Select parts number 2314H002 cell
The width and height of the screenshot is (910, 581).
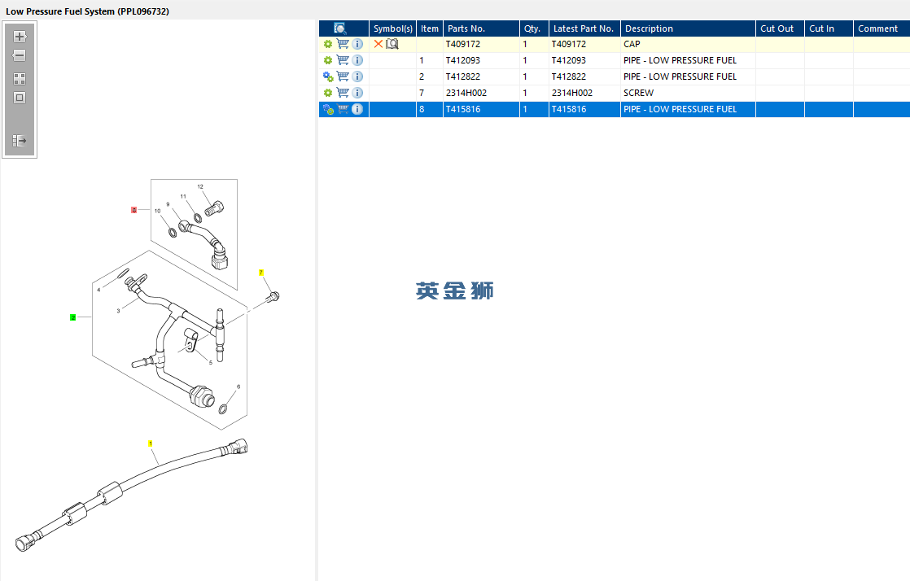(481, 93)
